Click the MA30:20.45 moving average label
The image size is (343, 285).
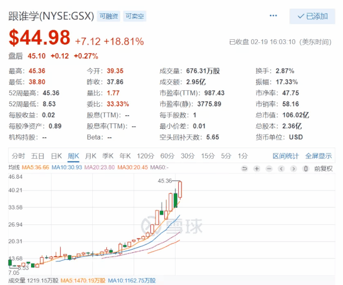tap(133, 167)
